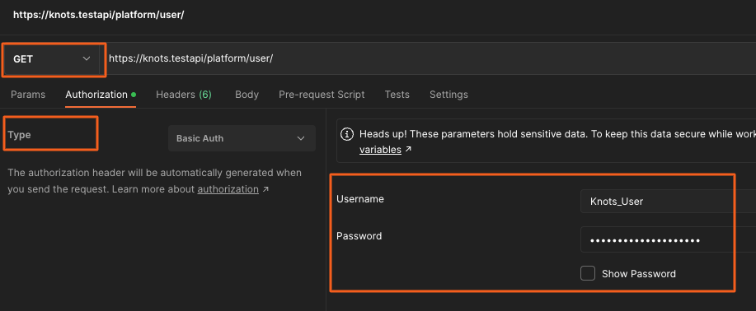Switch to the Params tab
Viewport: 756px width, 311px height.
pos(28,95)
